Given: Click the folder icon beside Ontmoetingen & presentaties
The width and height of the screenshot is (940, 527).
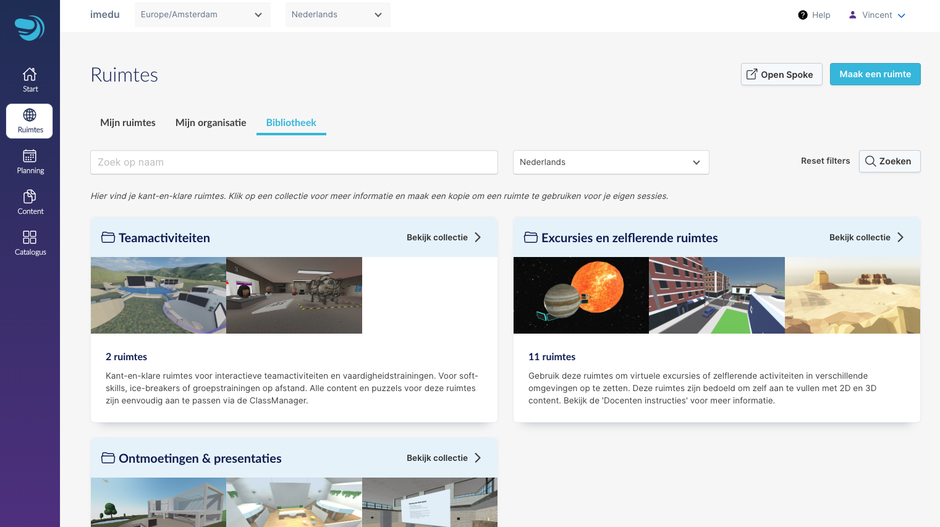Looking at the screenshot, I should click(108, 458).
